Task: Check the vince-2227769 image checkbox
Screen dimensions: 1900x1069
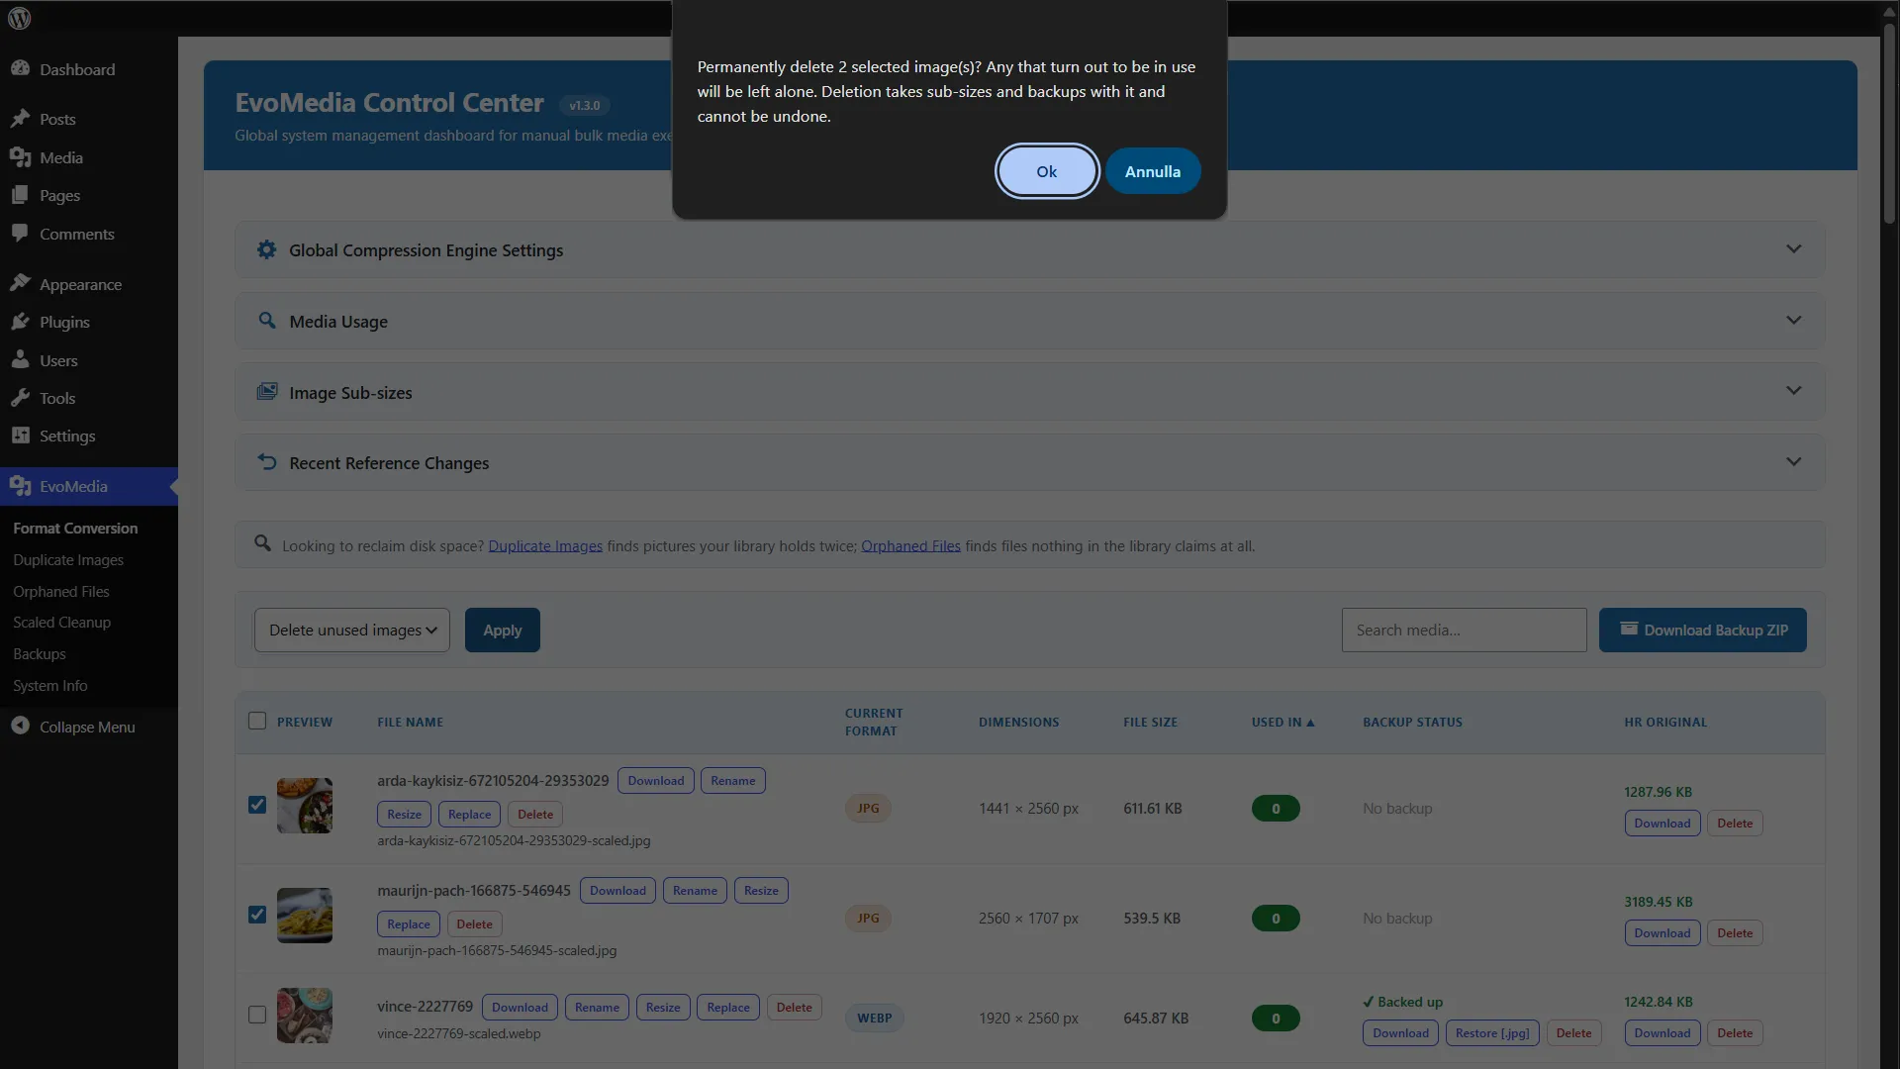Action: [x=257, y=1015]
